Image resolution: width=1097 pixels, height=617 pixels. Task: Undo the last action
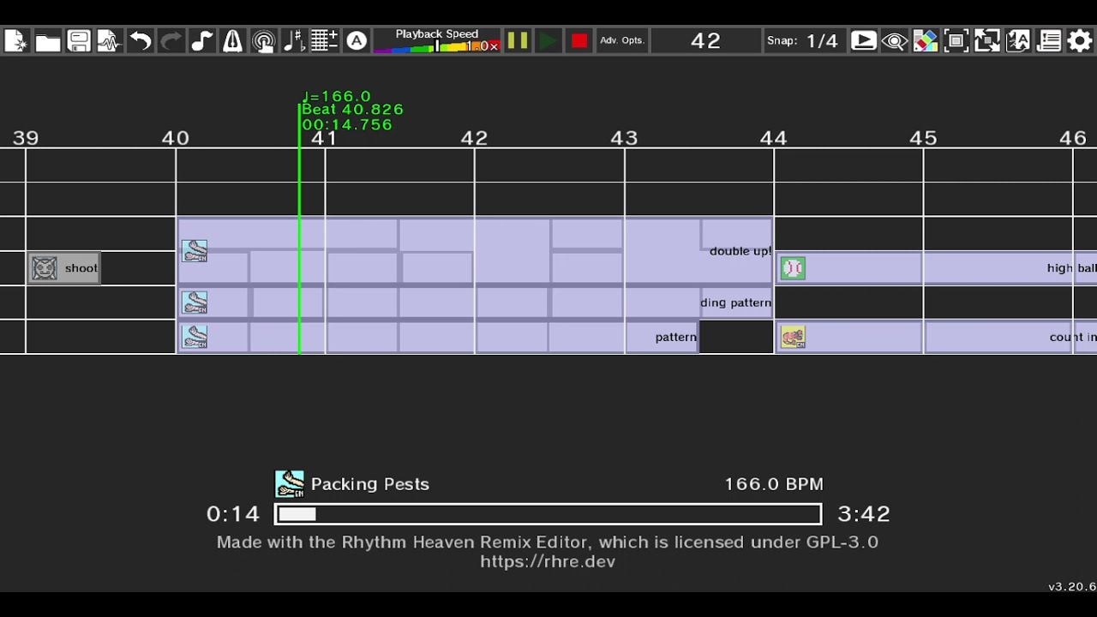[140, 41]
